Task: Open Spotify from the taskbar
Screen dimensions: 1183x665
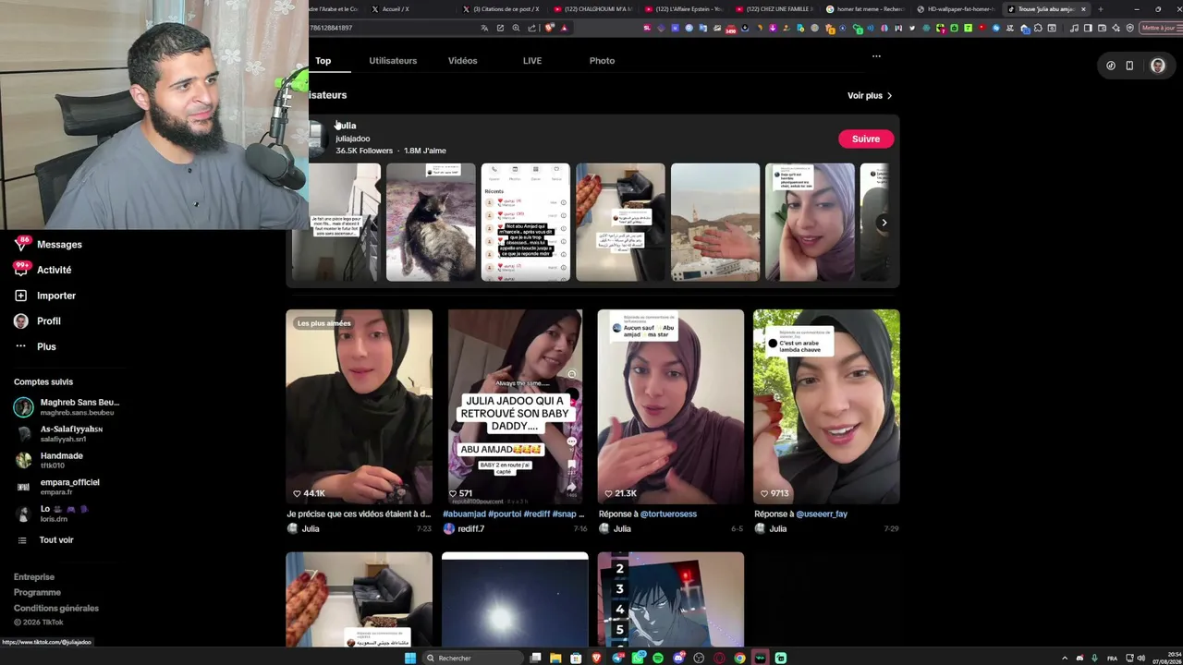Action: [x=658, y=658]
